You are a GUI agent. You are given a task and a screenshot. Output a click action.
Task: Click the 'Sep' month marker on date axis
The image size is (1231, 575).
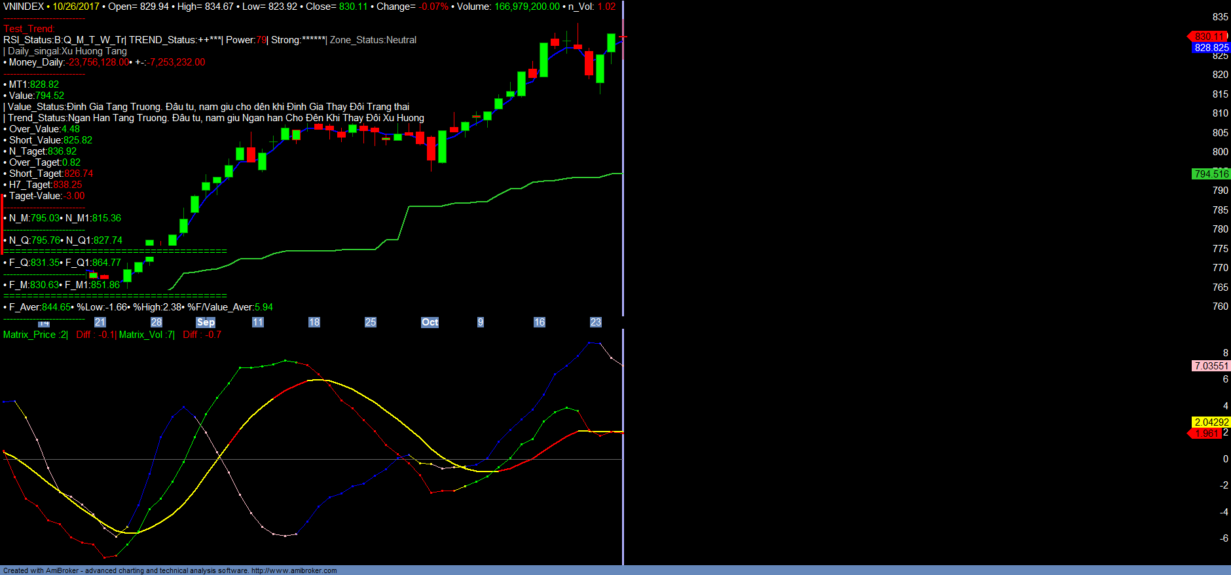click(206, 322)
